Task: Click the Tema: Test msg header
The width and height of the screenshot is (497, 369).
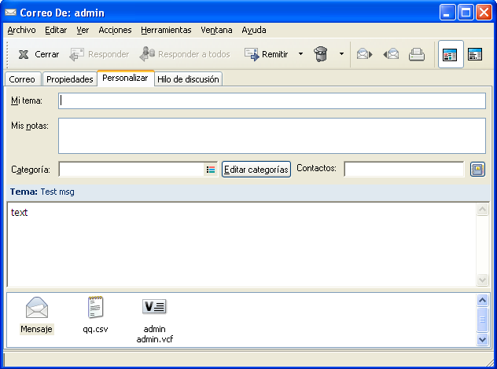Action: coord(42,192)
